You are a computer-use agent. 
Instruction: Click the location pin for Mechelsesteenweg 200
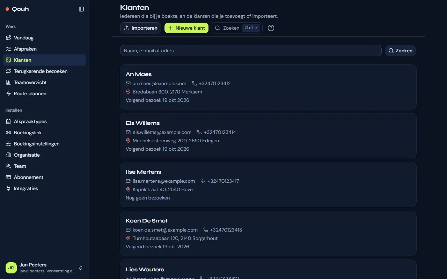(128, 141)
